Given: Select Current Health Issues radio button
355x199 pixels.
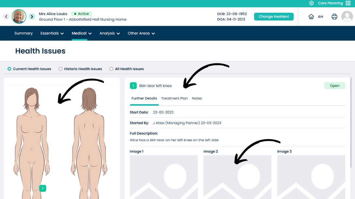Looking at the screenshot, I should [x=9, y=69].
